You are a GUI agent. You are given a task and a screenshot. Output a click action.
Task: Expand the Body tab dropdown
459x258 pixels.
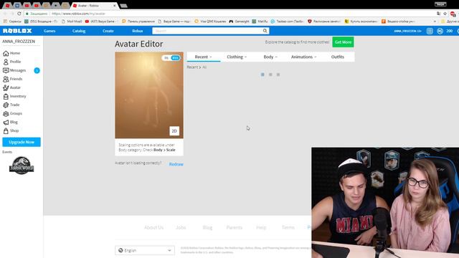click(x=270, y=57)
